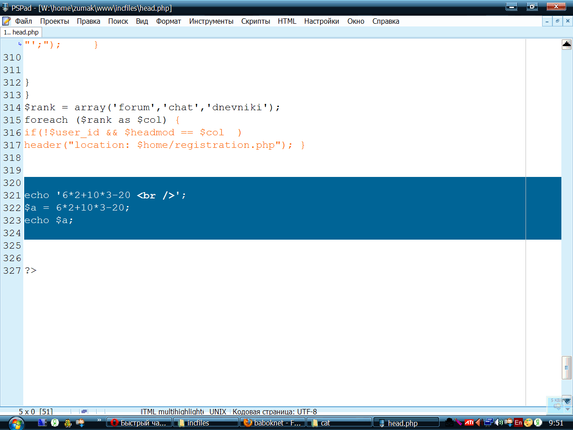Viewport: 573px width, 430px height.
Task: Open the Инструменты menu
Action: [x=211, y=21]
